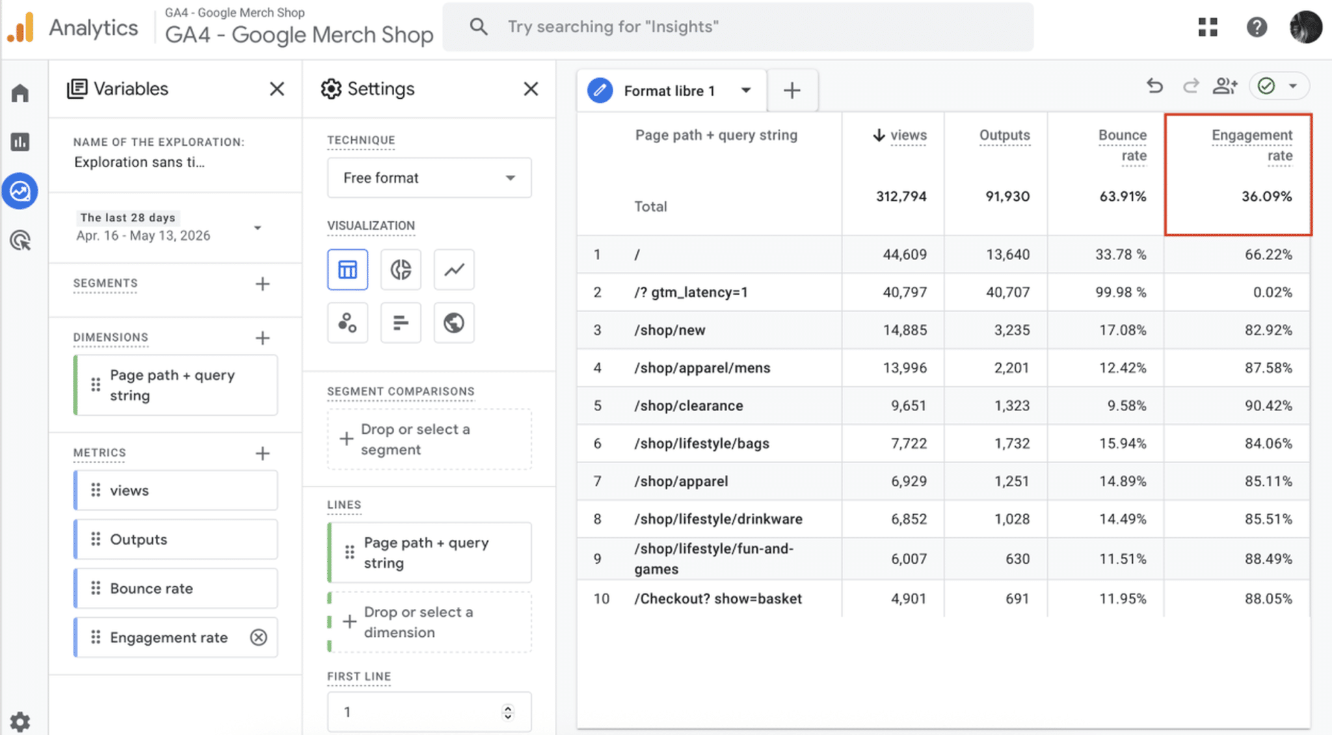Open the Help menu icon
Viewport: 1332px width, 735px height.
coord(1257,27)
